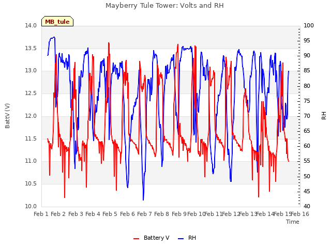Click the right-side RH axis title

coord(324,116)
